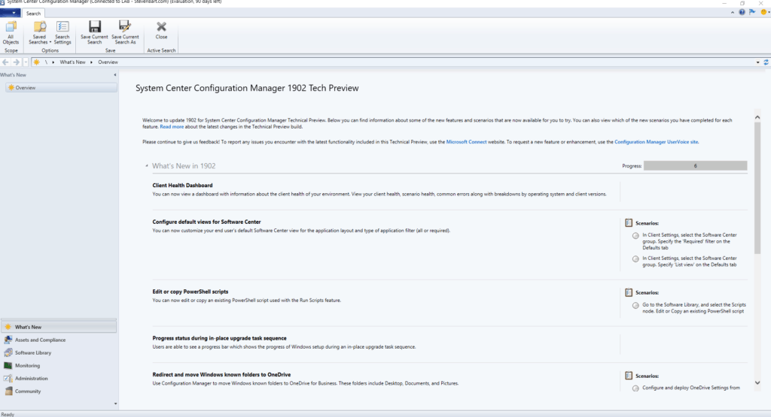771x417 pixels.
Task: Go back with the navigation arrow
Action: click(x=5, y=62)
